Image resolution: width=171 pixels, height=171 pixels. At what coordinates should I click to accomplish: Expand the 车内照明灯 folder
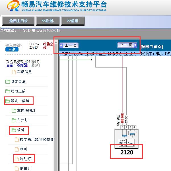pyautogui.click(x=26, y=110)
